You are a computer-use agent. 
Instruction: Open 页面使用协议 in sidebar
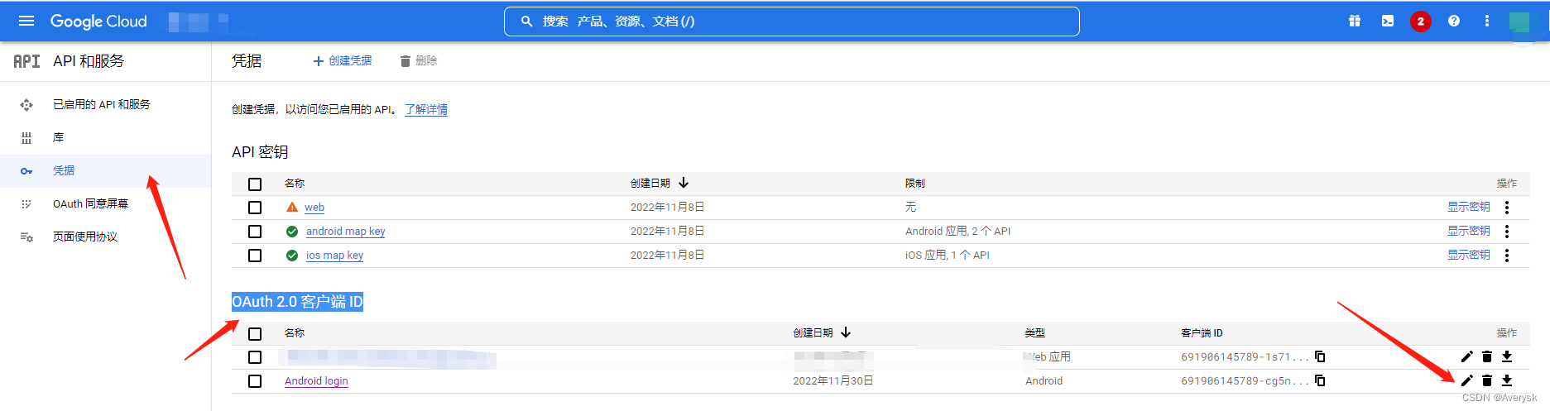[x=105, y=237]
